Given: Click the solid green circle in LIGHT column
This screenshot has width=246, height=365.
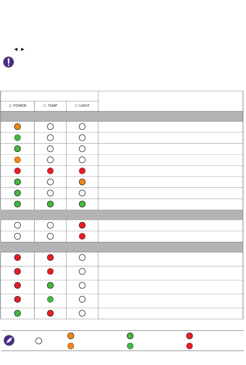Looking at the screenshot, I should tap(82, 204).
